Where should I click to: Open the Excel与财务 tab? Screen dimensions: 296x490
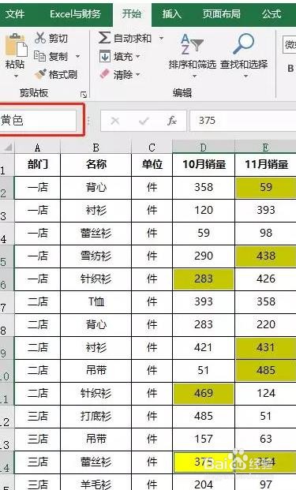[x=75, y=14]
